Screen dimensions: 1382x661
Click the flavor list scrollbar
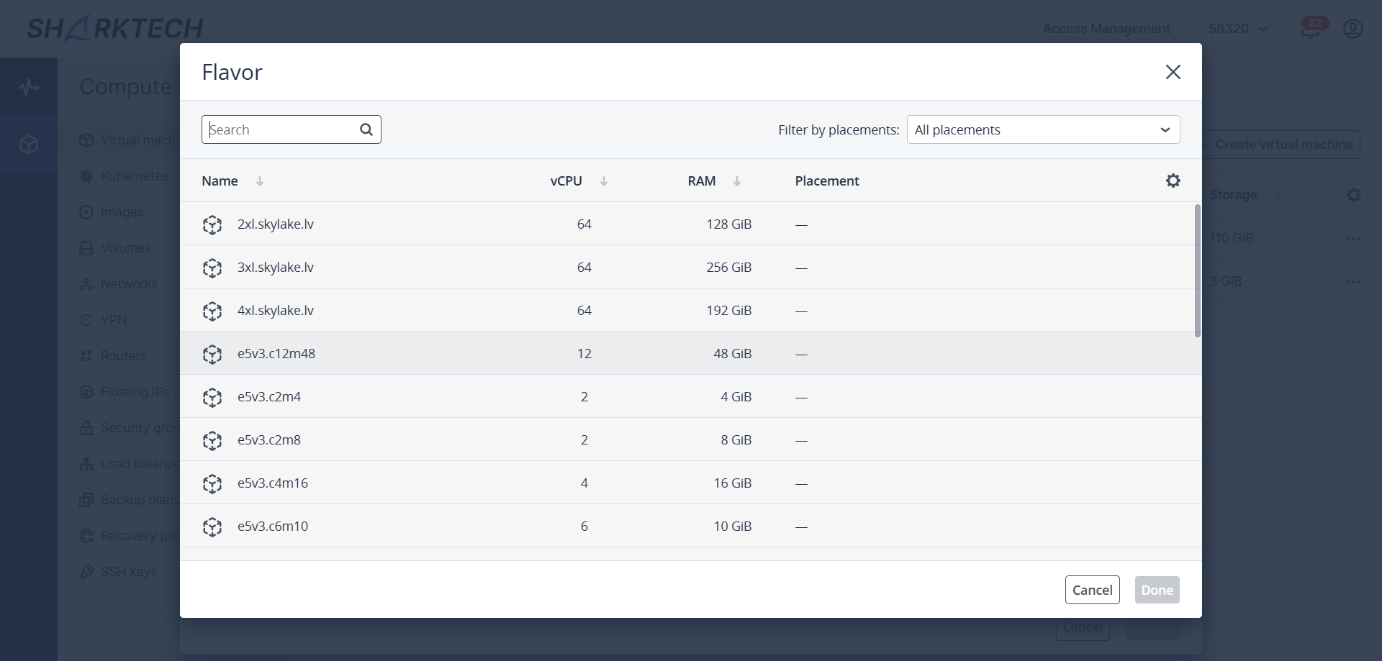[x=1198, y=270]
